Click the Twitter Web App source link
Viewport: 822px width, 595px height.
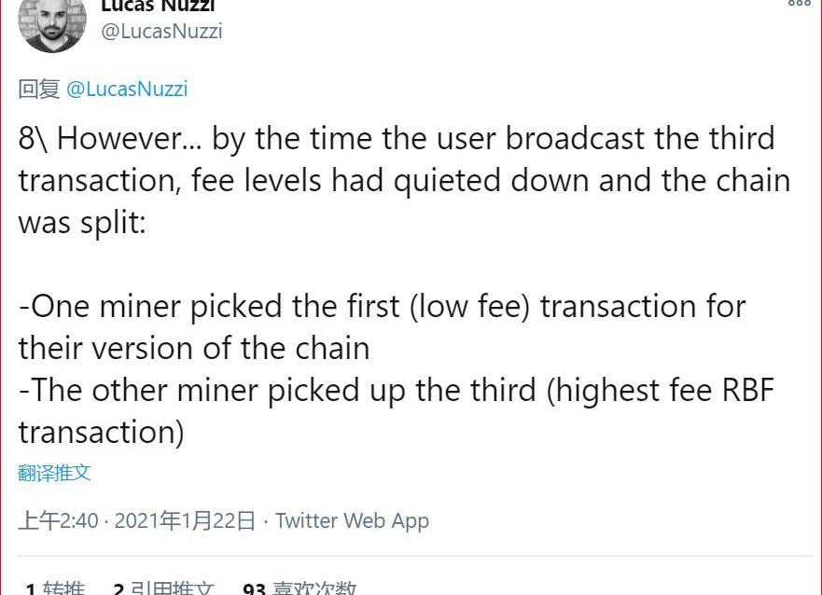[352, 520]
